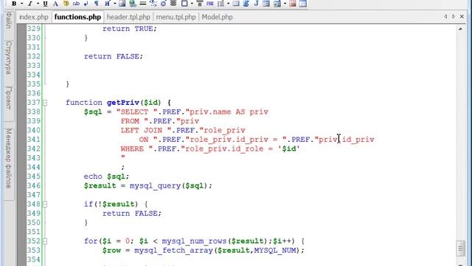This screenshot has width=472, height=266.
Task: Switch to the Model.php tab
Action: point(217,17)
